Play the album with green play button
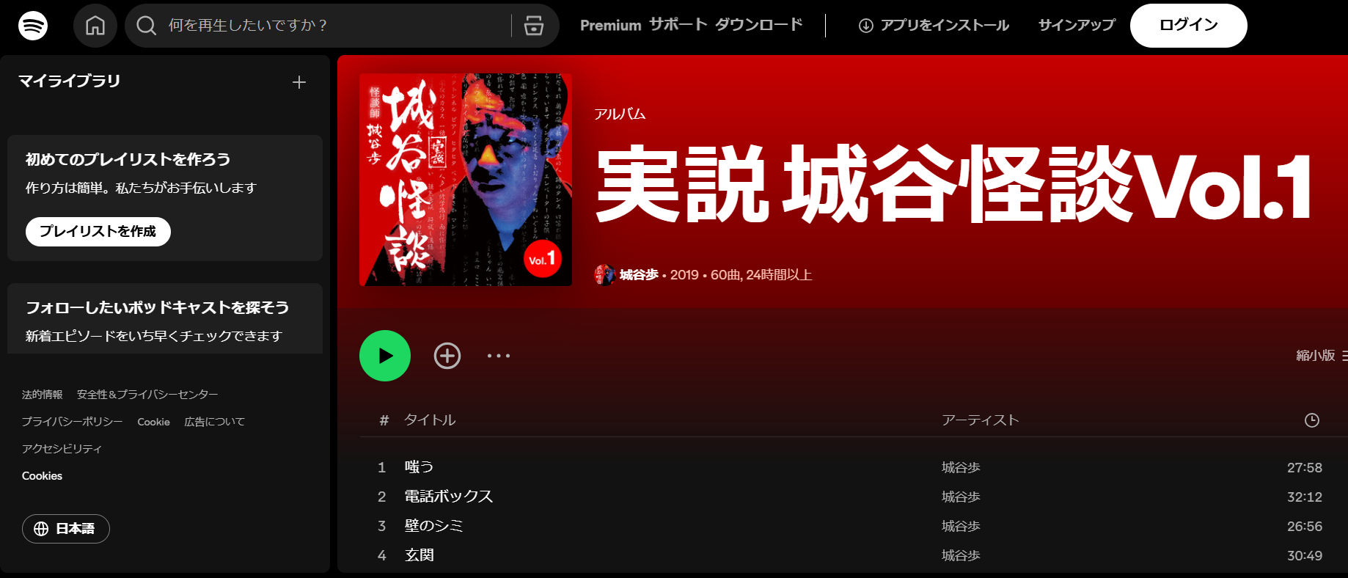Screen dimensions: 1348x578 click(x=385, y=356)
